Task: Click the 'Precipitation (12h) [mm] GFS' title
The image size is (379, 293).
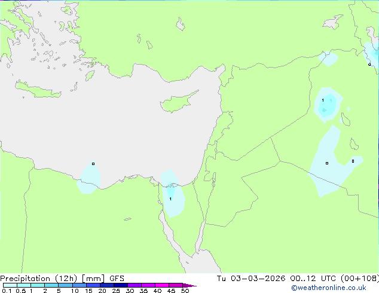Action: [x=62, y=279]
